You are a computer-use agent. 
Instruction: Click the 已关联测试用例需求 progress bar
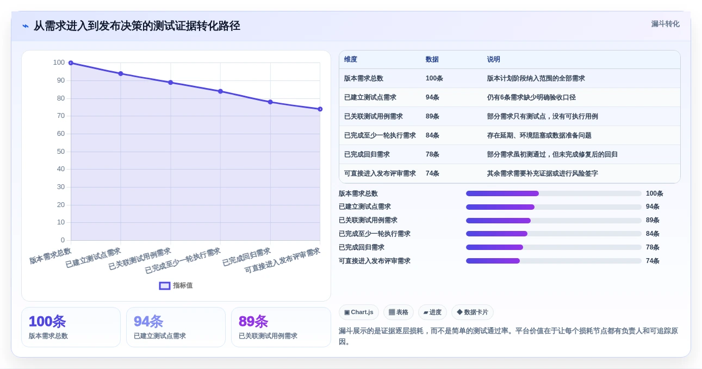pyautogui.click(x=554, y=220)
